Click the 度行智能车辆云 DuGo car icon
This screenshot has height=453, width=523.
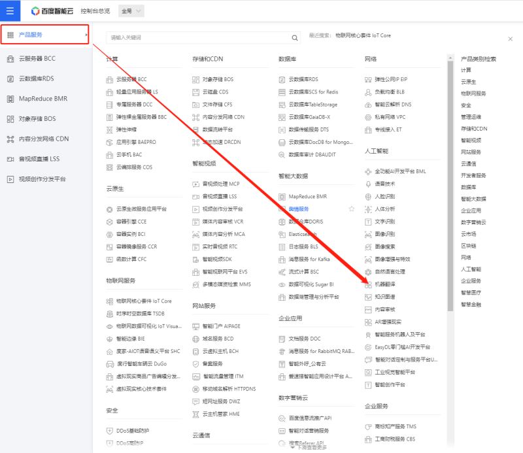coord(110,364)
